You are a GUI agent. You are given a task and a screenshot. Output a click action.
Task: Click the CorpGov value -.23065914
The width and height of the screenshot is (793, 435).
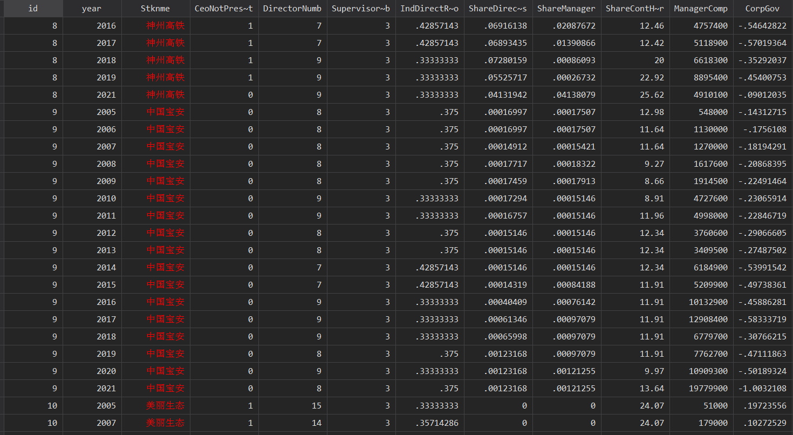click(762, 199)
